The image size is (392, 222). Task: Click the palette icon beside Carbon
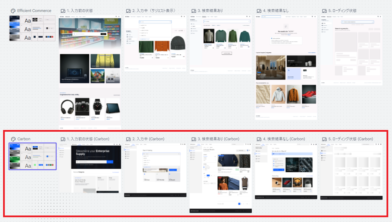pos(13,139)
